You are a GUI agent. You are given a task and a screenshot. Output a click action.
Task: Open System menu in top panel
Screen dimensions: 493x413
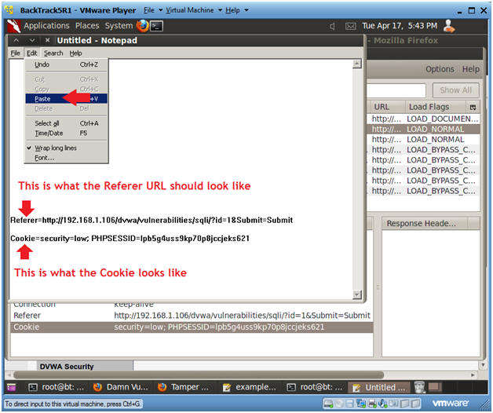tap(119, 26)
